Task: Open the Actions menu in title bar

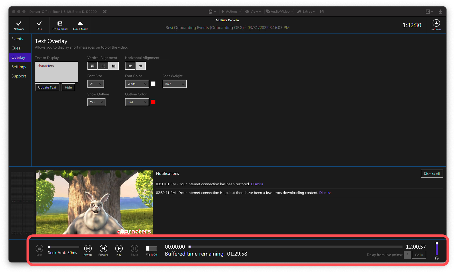Action: [x=231, y=12]
